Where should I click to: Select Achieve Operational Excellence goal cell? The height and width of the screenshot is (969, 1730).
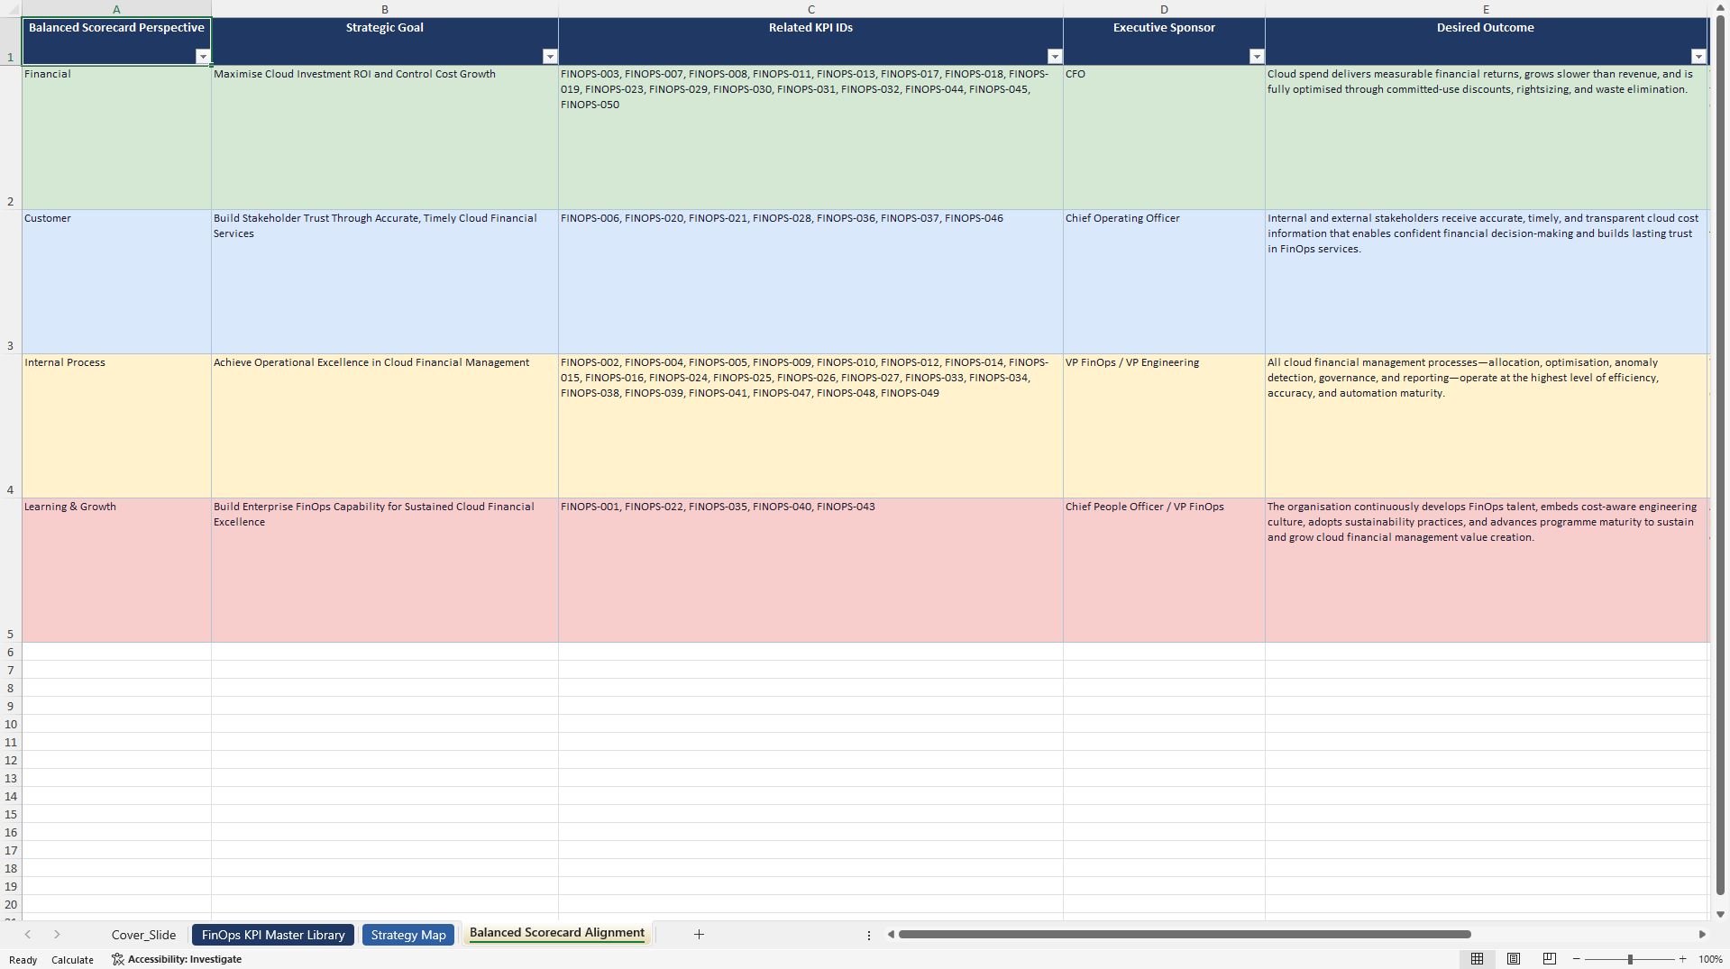385,426
